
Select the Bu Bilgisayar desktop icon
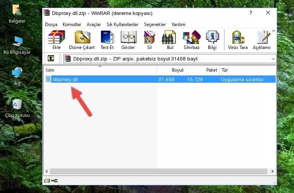[17, 45]
